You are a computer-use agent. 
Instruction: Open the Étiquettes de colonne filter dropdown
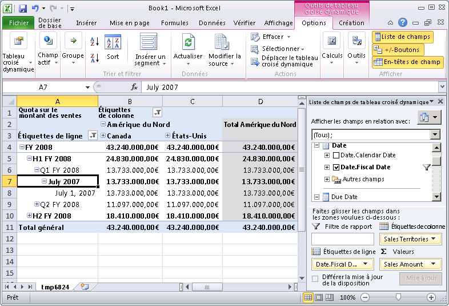pos(157,113)
